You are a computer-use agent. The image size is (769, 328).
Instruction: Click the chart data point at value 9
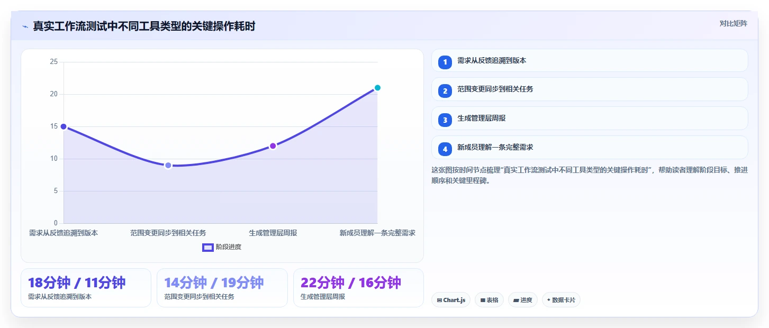(x=168, y=165)
